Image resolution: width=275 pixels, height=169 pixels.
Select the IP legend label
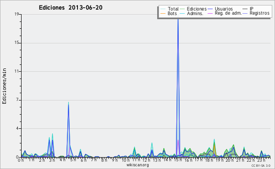[x=252, y=9]
